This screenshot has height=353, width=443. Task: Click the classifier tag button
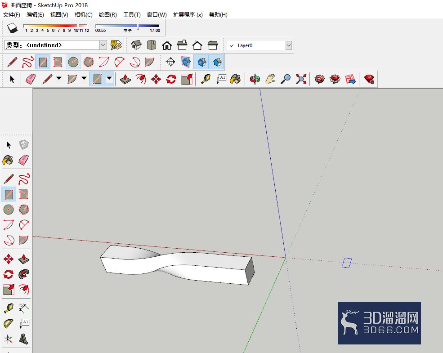click(x=116, y=45)
